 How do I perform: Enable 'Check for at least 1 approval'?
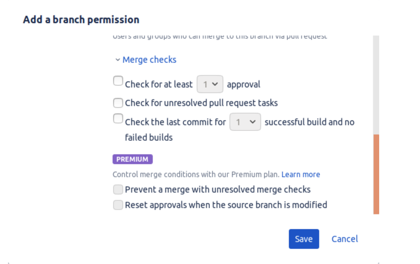118,81
